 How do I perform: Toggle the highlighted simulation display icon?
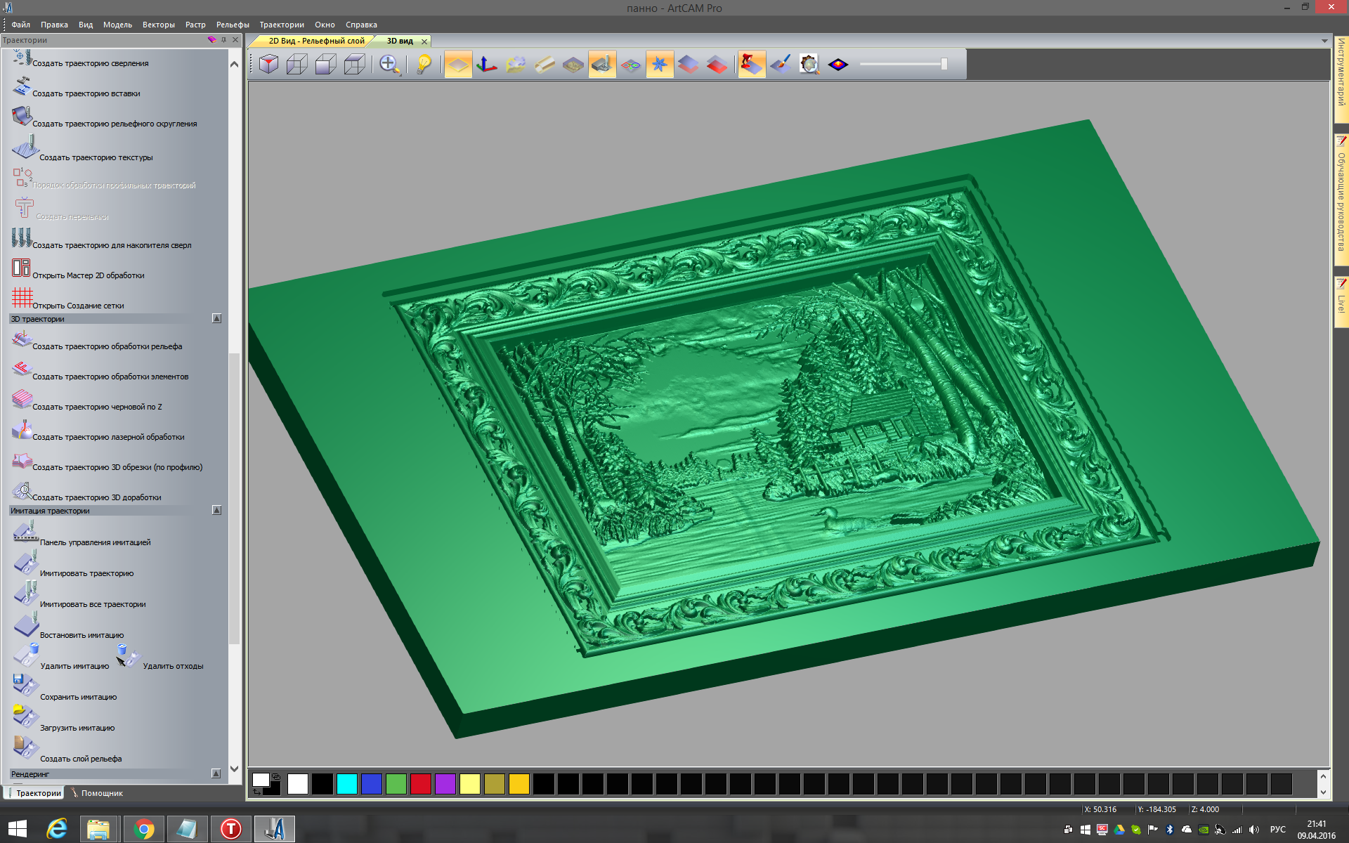[602, 65]
